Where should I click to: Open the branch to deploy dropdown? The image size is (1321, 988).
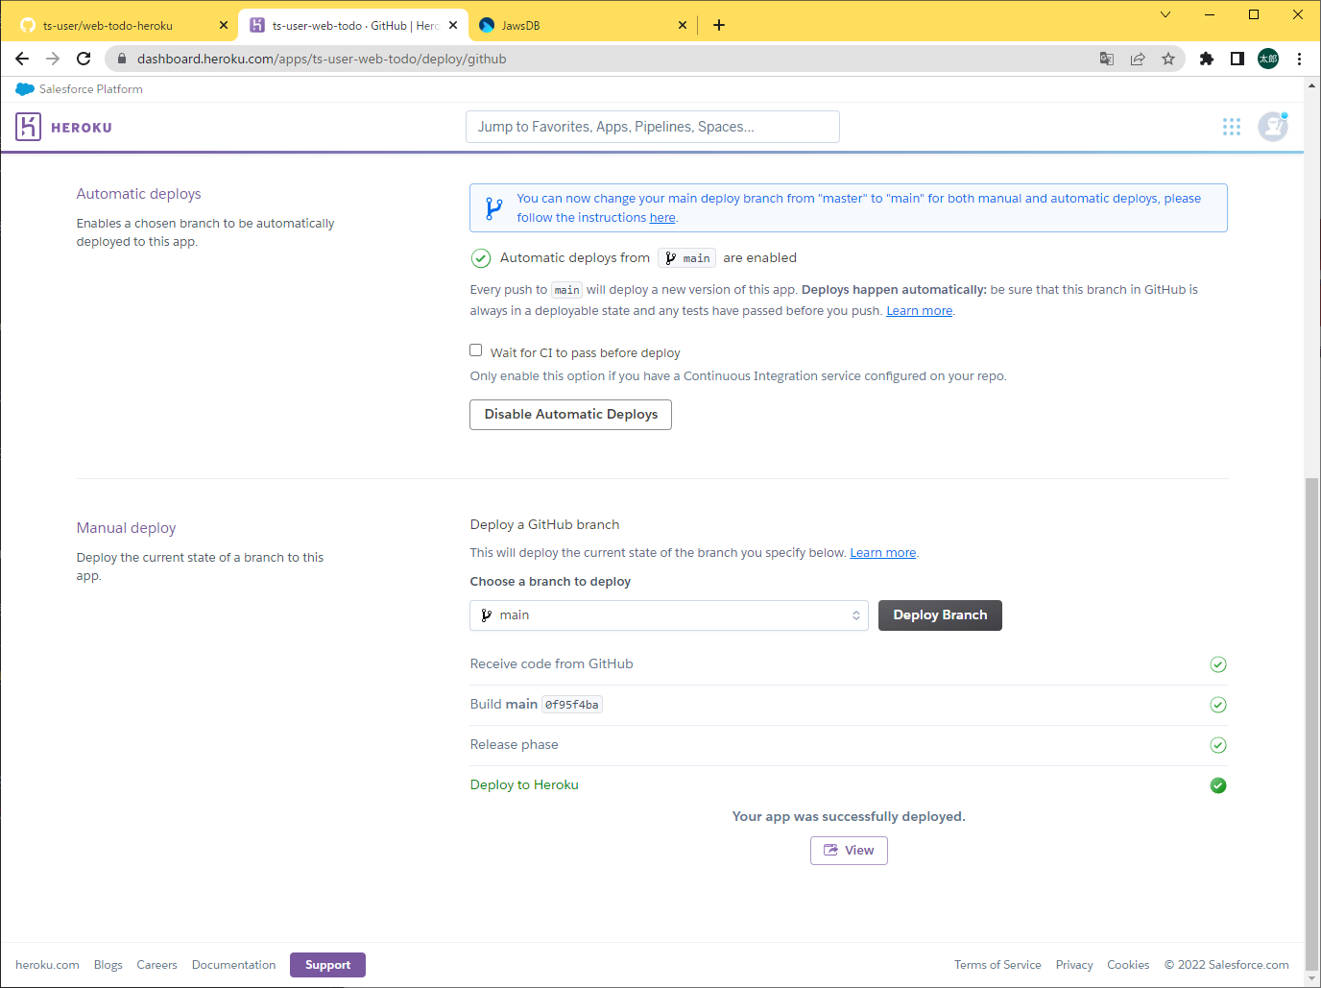[669, 615]
